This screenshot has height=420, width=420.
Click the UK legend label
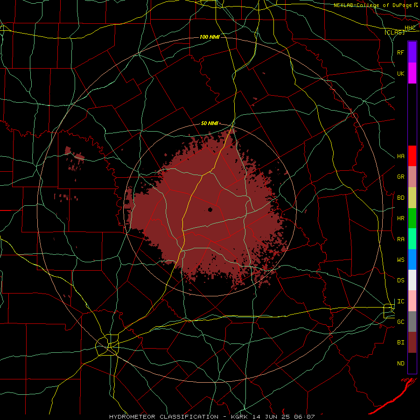[400, 73]
